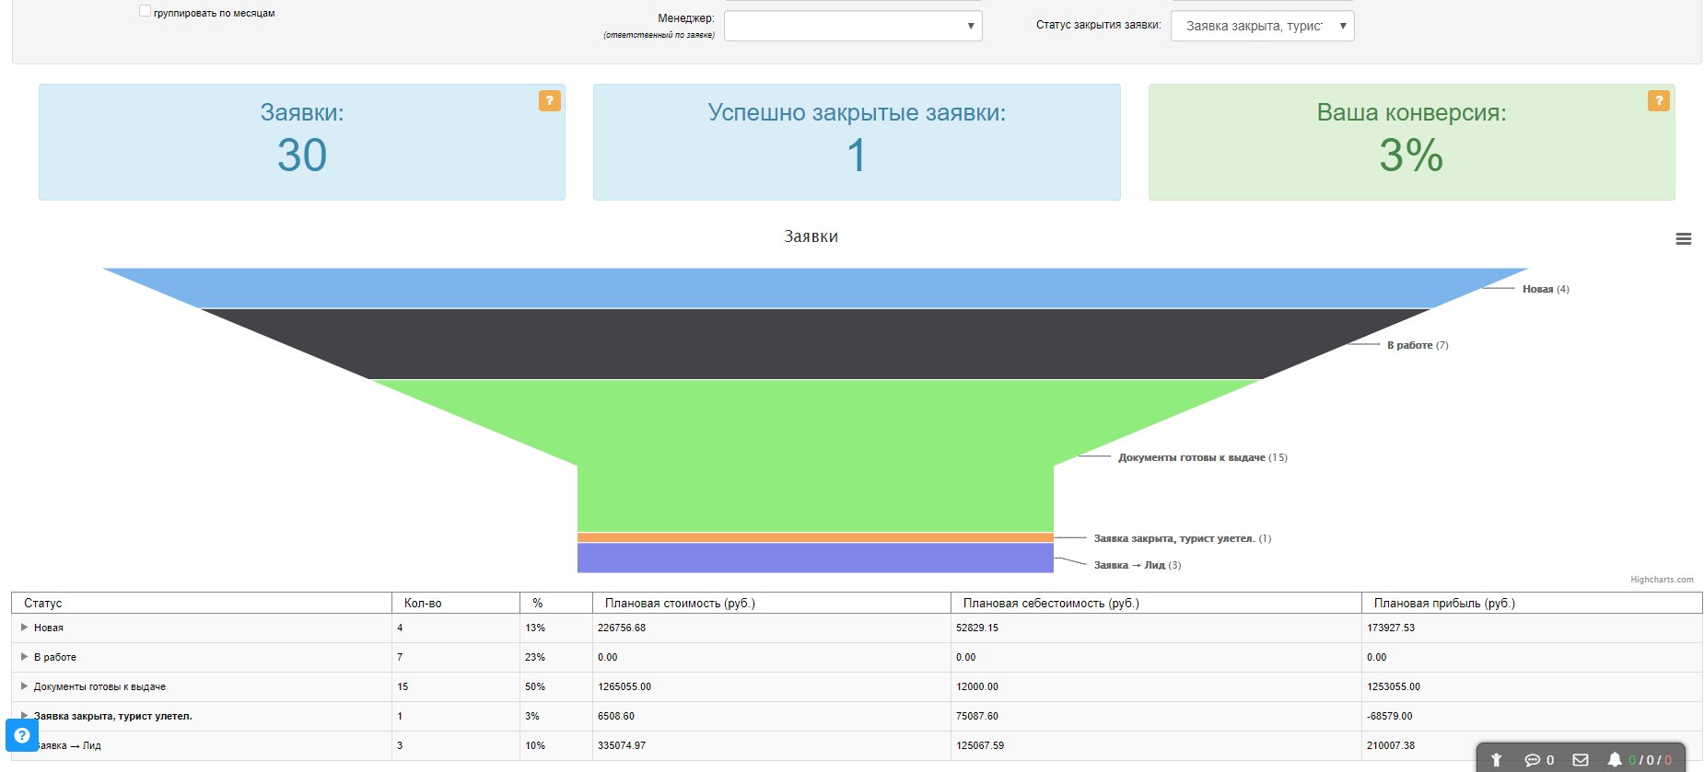Click the orange турист улетел funnel segment
Image resolution: width=1704 pixels, height=772 pixels.
point(815,537)
